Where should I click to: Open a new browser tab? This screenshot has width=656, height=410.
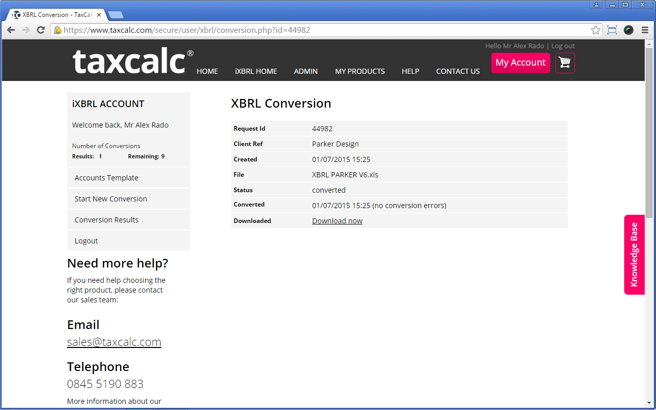(115, 15)
